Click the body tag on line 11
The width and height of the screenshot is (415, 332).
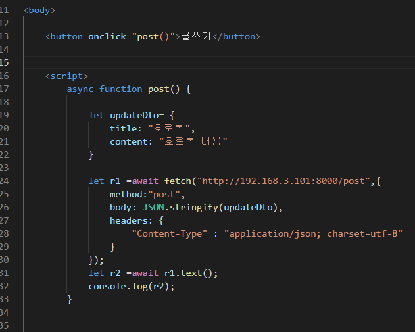pyautogui.click(x=39, y=11)
